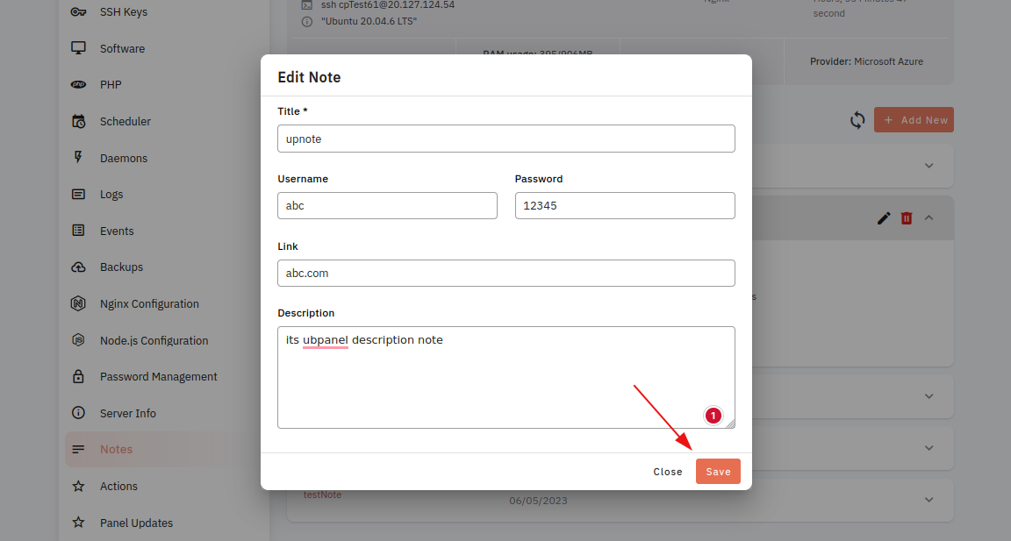Click the red trash icon to delete the note
The width and height of the screenshot is (1011, 541).
click(907, 218)
